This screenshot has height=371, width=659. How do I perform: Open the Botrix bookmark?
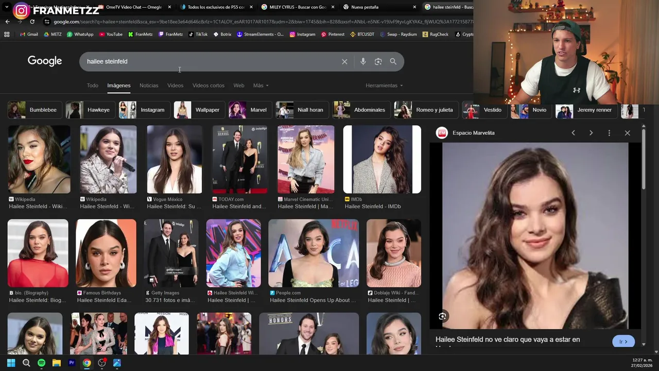pos(222,35)
